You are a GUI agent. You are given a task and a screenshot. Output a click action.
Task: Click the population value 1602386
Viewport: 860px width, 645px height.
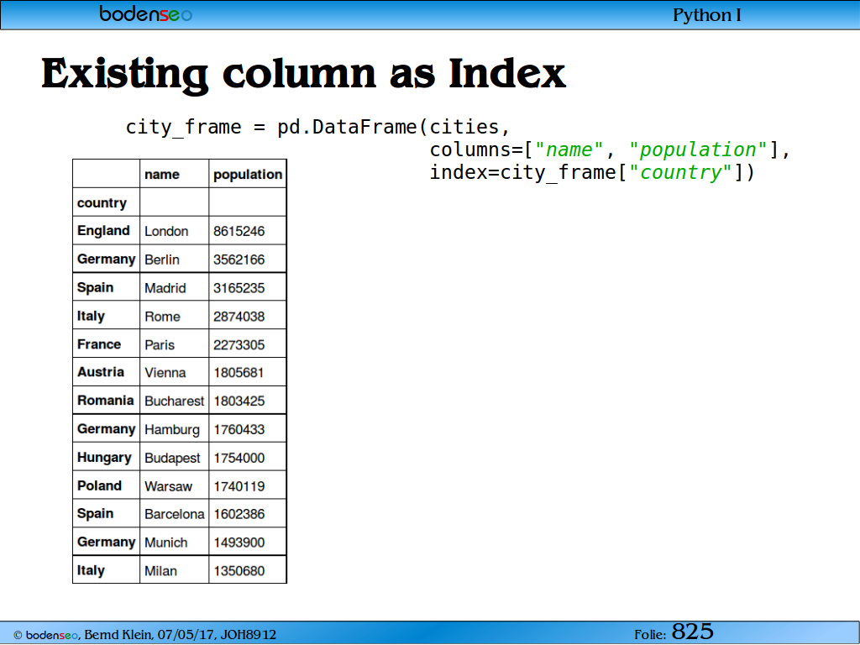[248, 514]
